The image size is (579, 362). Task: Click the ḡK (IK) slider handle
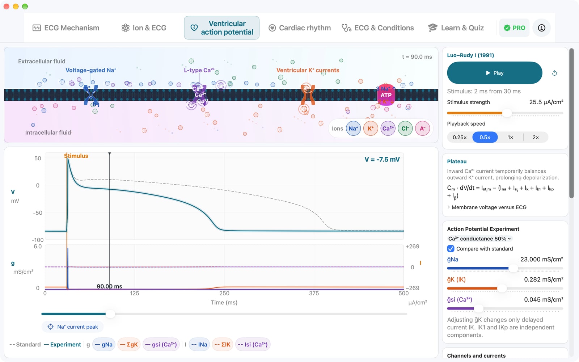click(x=502, y=289)
